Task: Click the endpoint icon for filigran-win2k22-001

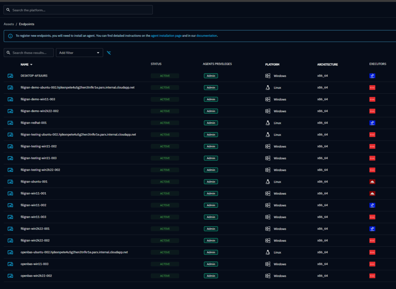Action: point(10,229)
